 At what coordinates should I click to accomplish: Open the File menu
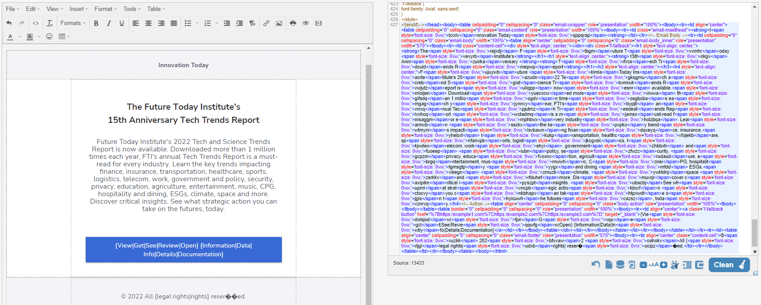(x=12, y=9)
